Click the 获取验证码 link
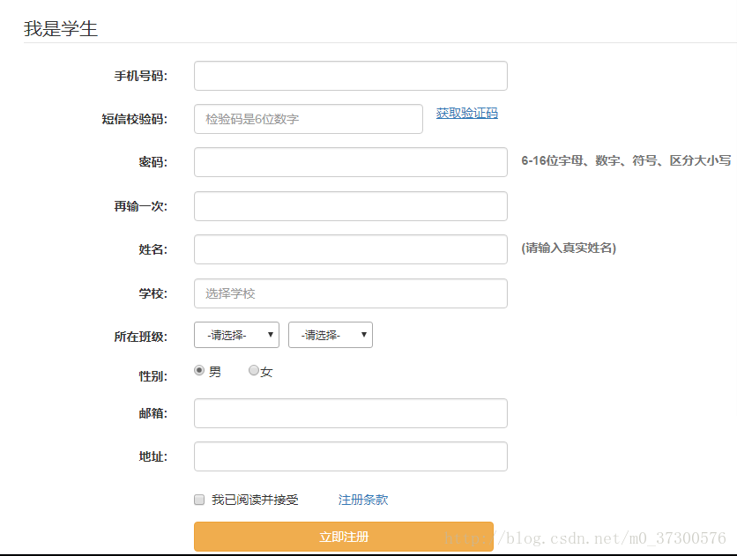The image size is (737, 556). pos(465,115)
